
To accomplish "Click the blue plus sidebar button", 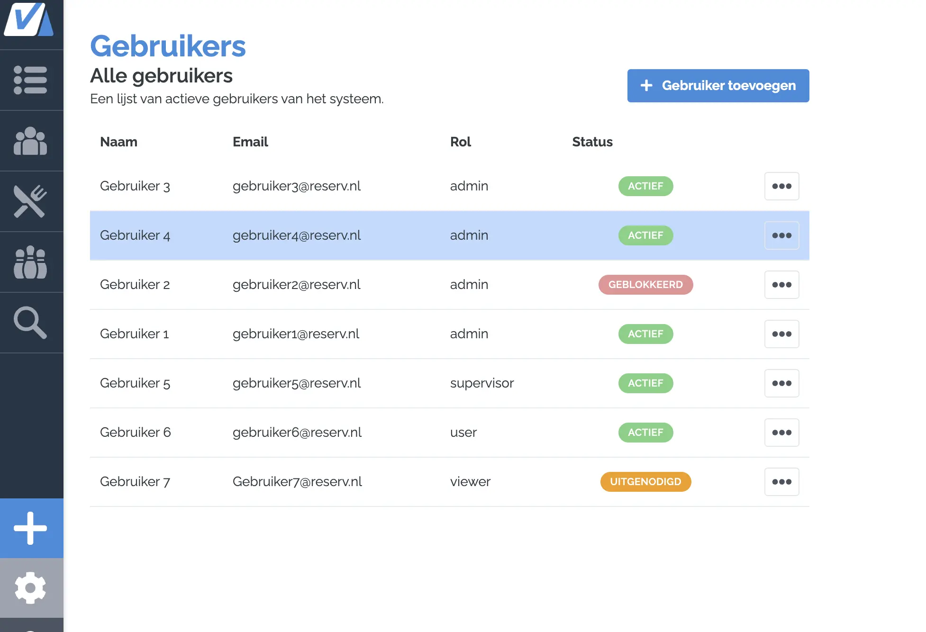I will (31, 528).
